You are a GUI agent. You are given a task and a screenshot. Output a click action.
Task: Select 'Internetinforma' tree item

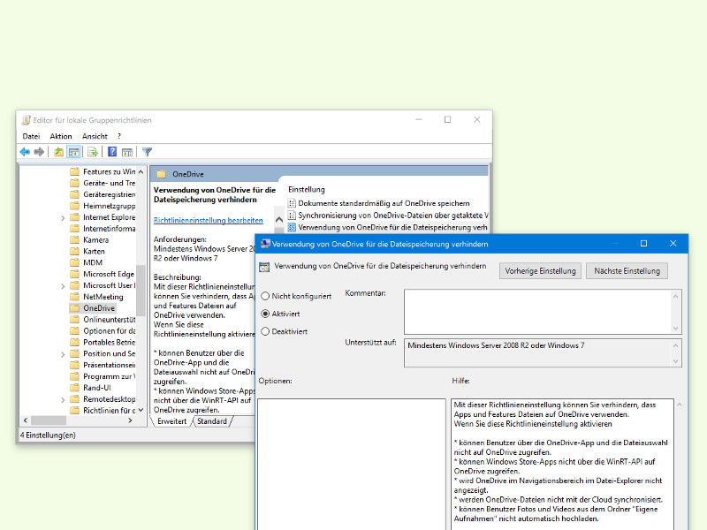pyautogui.click(x=109, y=229)
